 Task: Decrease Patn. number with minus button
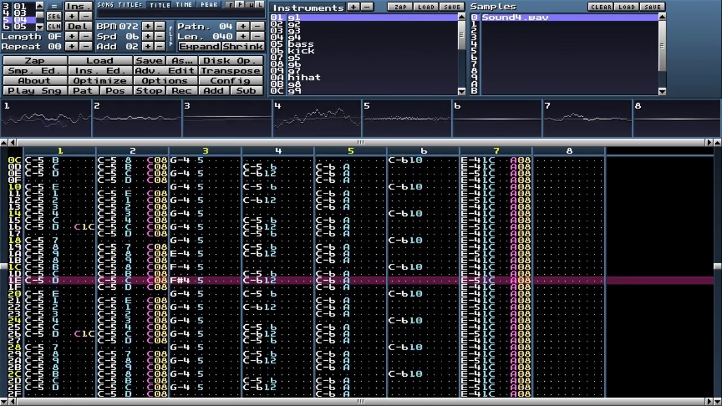click(257, 27)
